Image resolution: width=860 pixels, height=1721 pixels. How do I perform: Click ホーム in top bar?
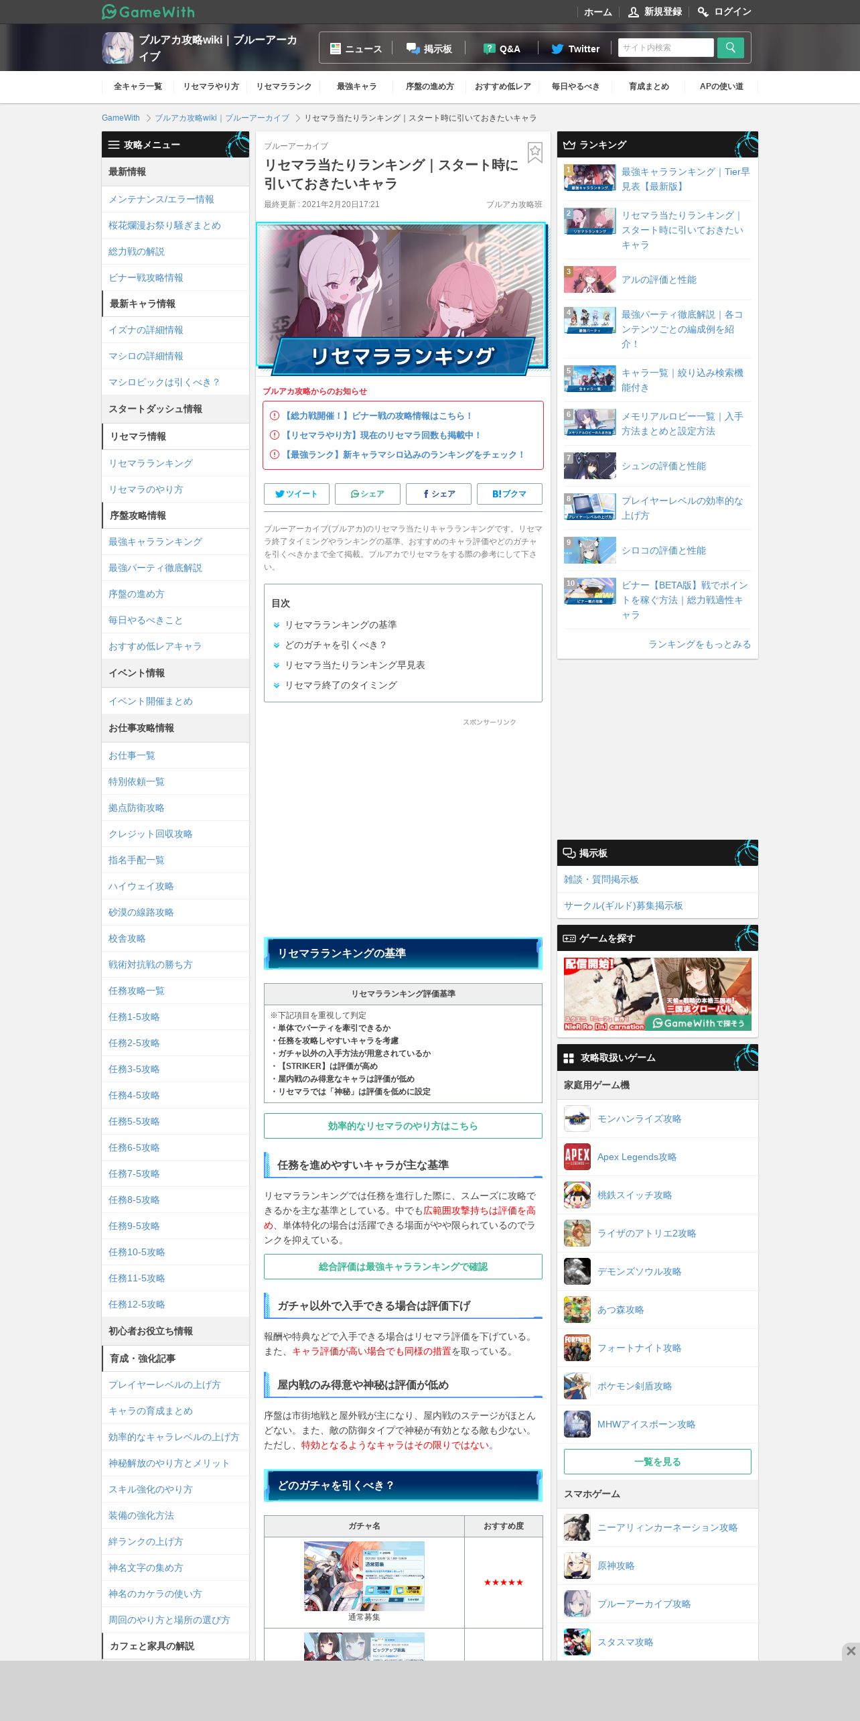[x=597, y=12]
